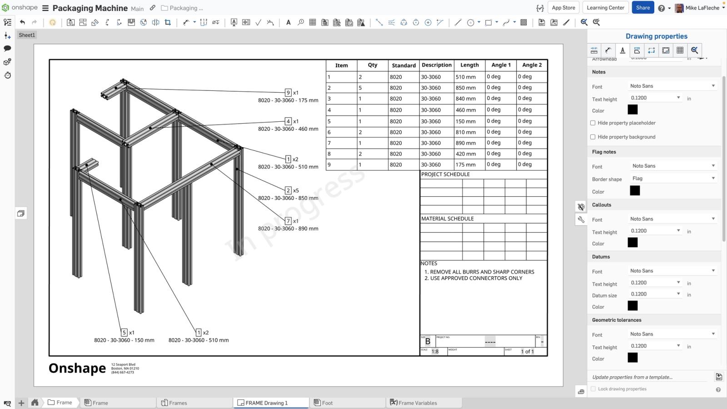Open the Learning Center
727x409 pixels.
point(605,8)
